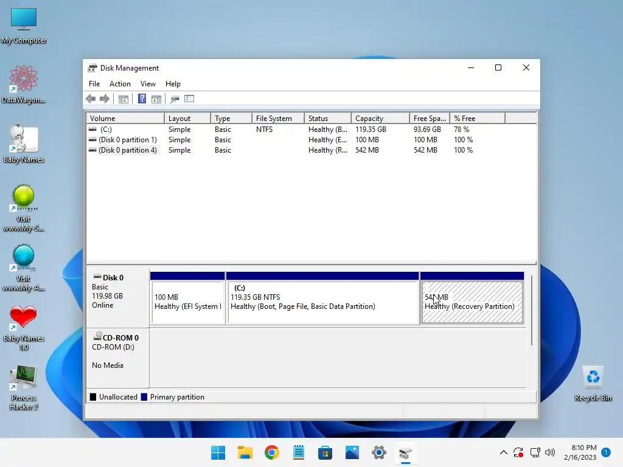Viewport: 623px width, 467px height.
Task: Sort by the Free Space column header
Action: (x=430, y=119)
